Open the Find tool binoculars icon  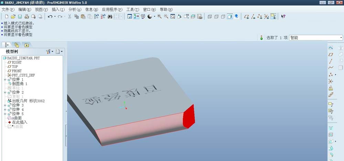[110, 16]
